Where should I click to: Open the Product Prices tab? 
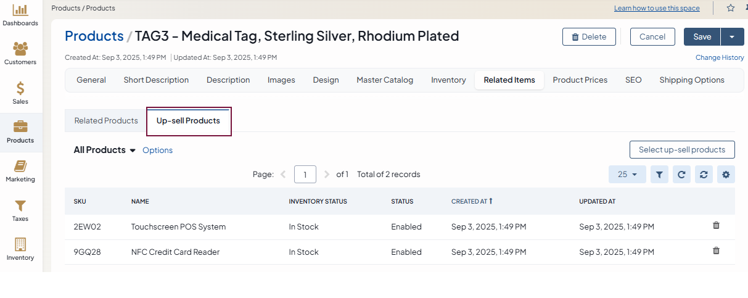580,80
